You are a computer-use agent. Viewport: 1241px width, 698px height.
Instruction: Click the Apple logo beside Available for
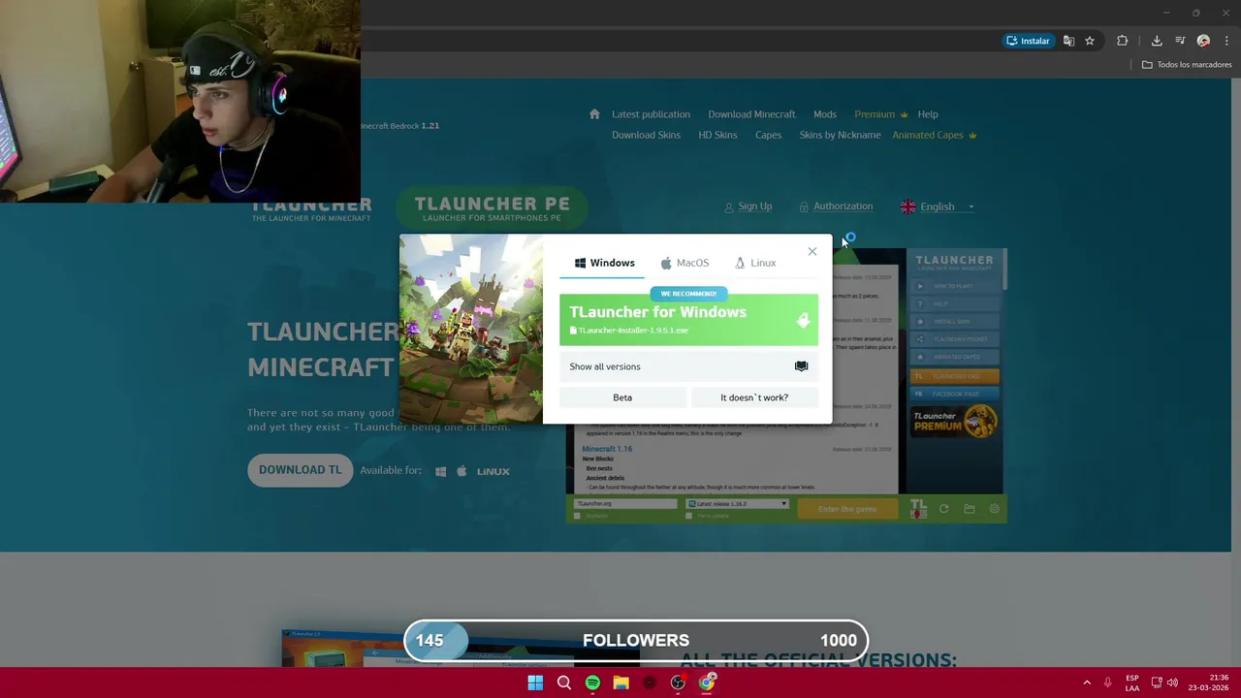461,471
